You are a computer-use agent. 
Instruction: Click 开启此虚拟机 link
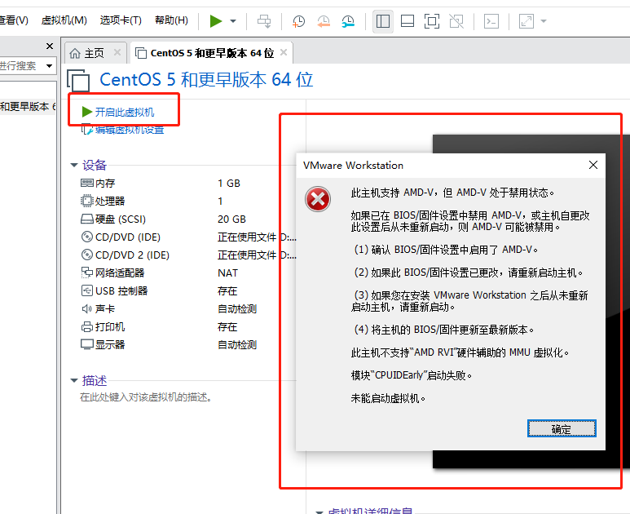125,113
